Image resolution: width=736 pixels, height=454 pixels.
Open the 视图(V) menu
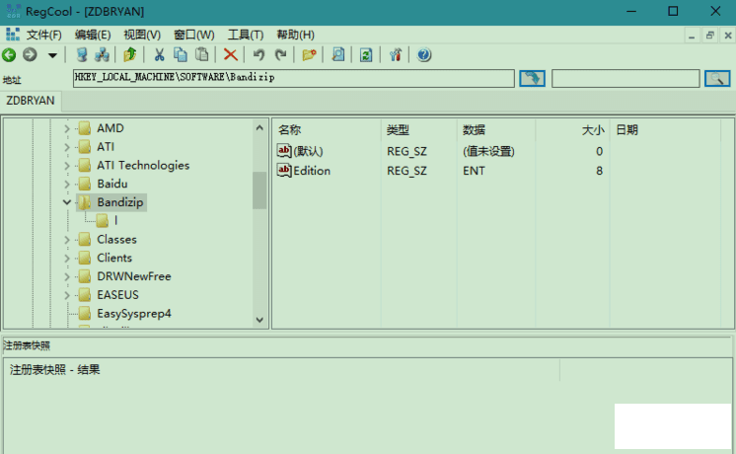tap(142, 35)
